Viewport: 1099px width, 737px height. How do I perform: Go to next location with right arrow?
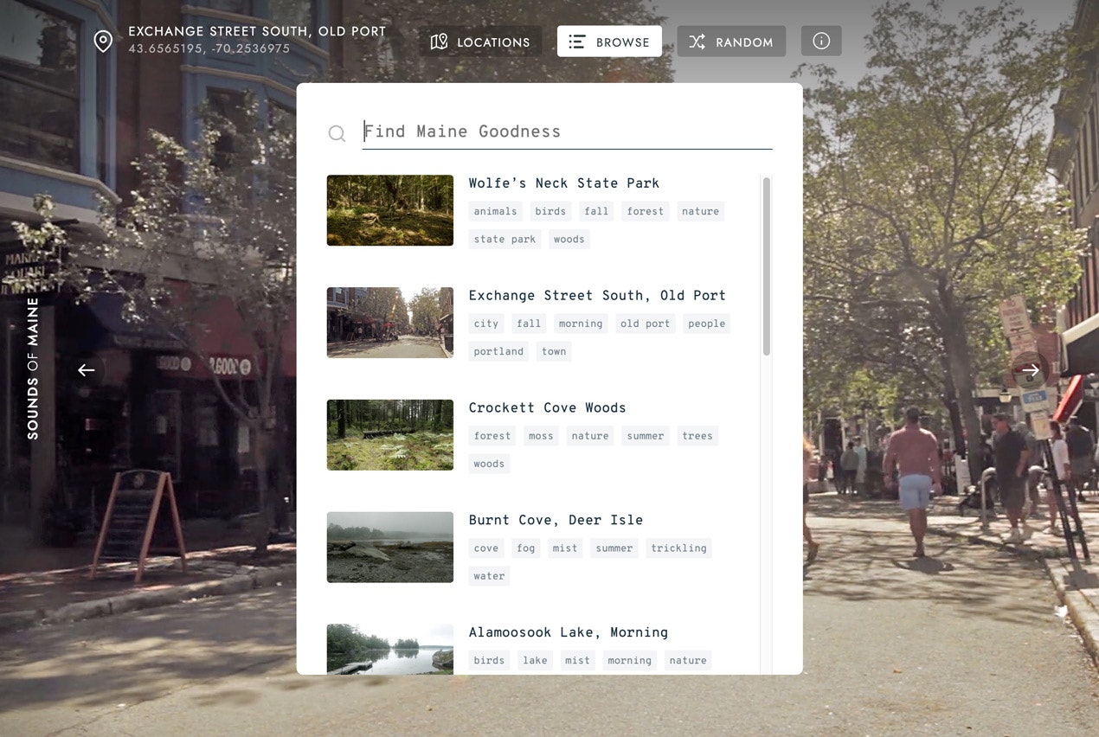click(x=1030, y=370)
